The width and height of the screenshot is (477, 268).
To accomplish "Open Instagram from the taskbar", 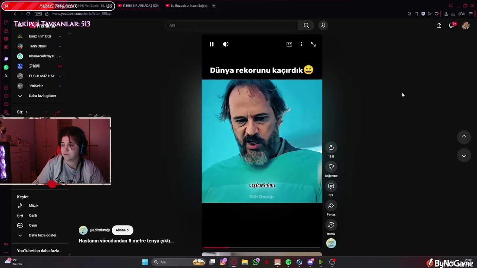I will 223,262.
